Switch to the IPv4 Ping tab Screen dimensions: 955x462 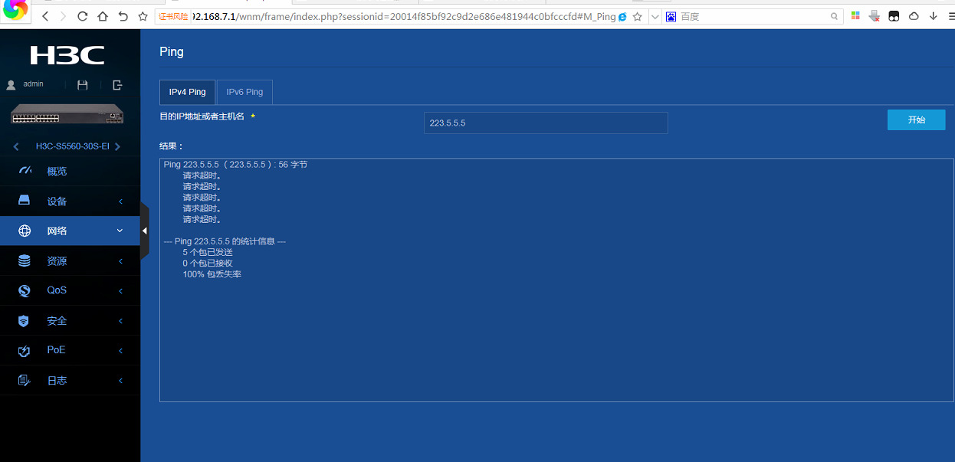(x=188, y=92)
